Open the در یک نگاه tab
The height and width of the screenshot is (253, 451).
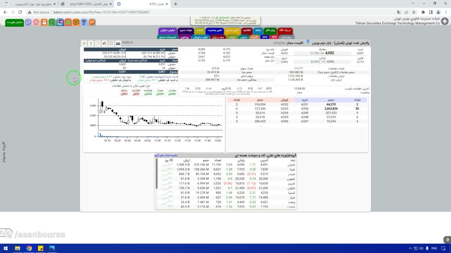(285, 31)
